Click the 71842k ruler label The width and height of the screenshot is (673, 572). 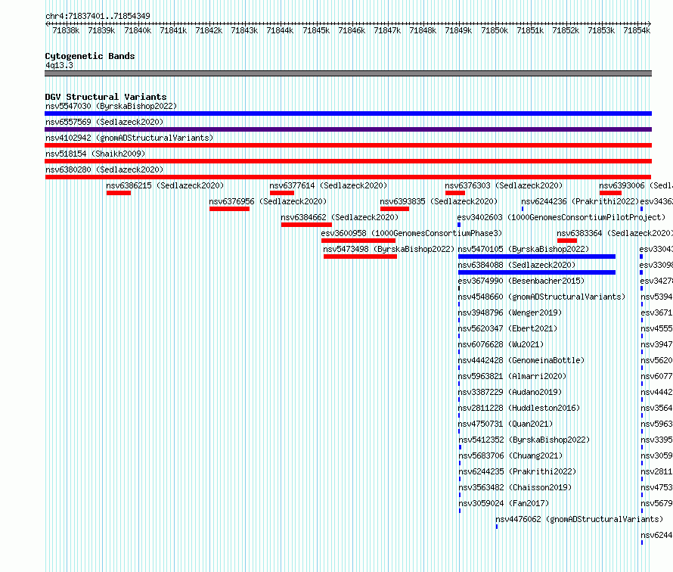click(209, 30)
